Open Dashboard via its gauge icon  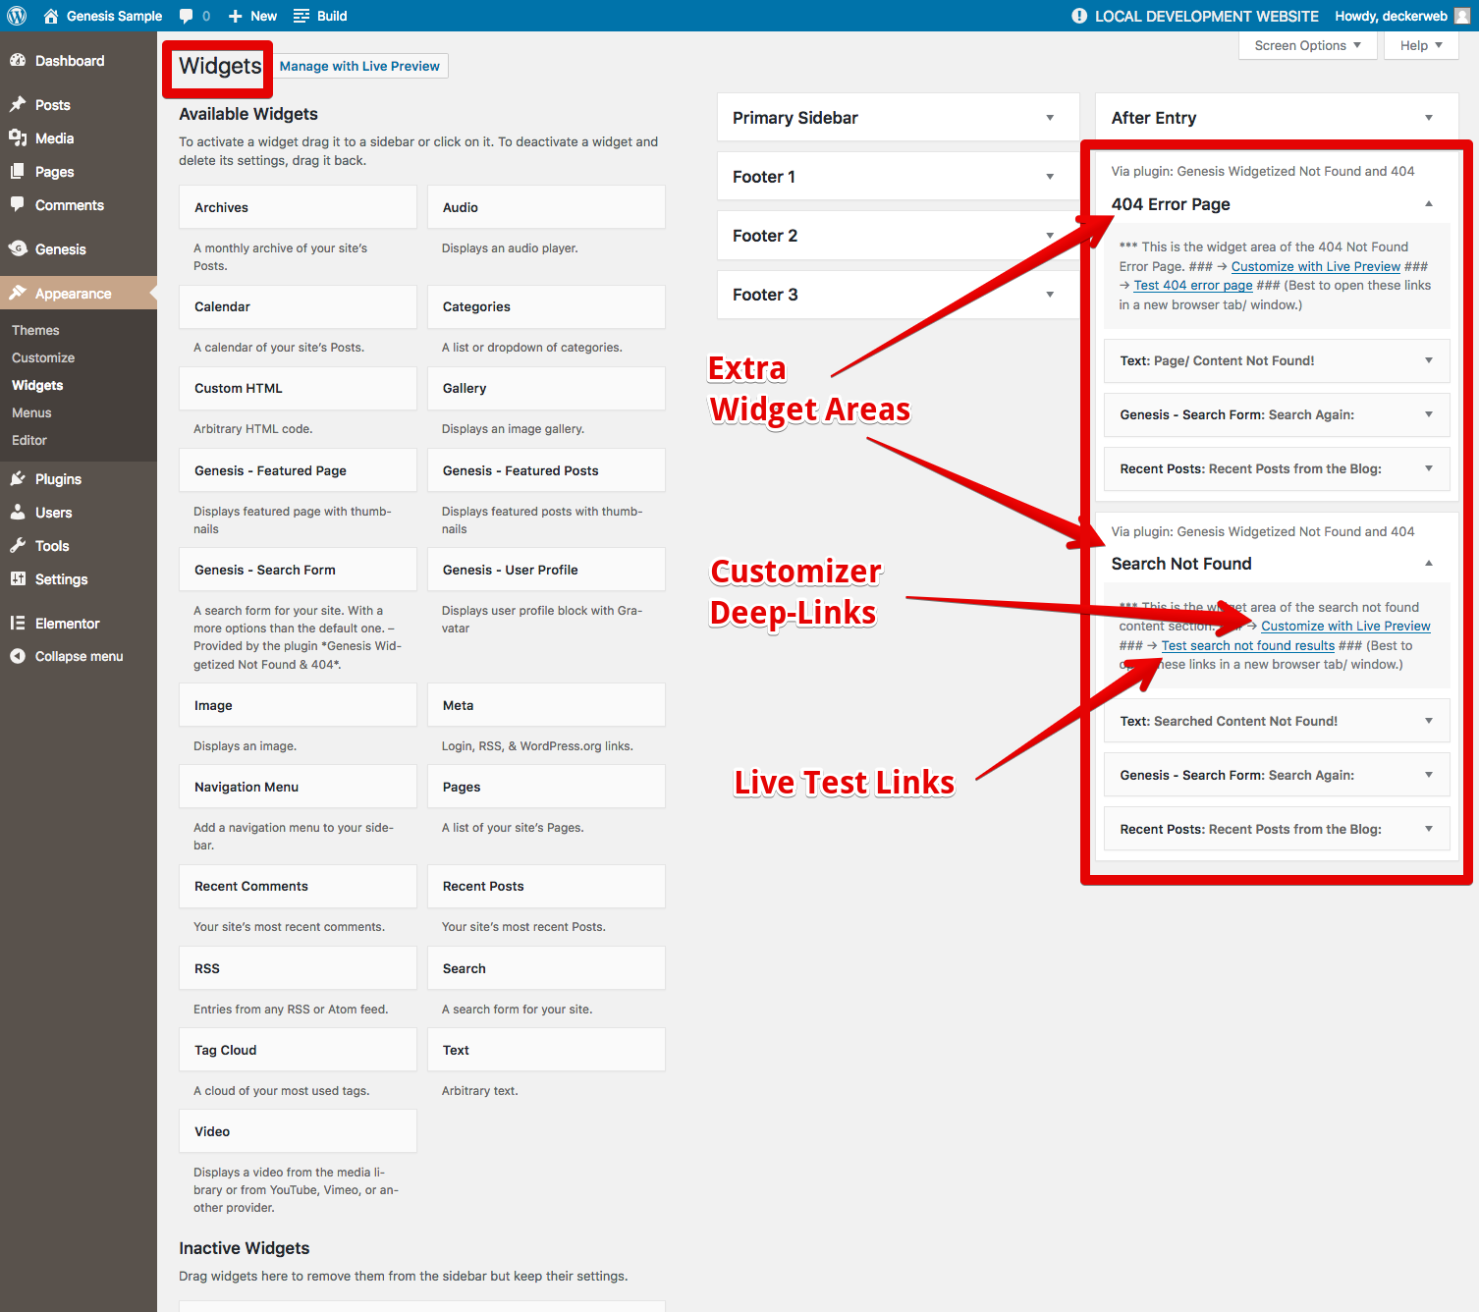(x=18, y=61)
